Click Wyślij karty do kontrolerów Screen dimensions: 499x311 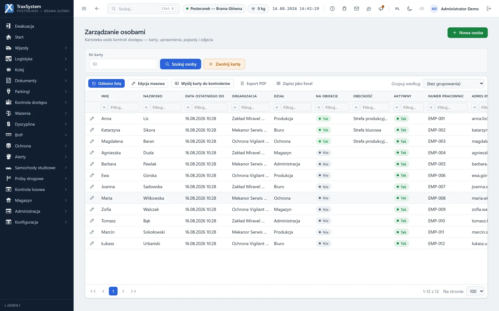tap(202, 83)
